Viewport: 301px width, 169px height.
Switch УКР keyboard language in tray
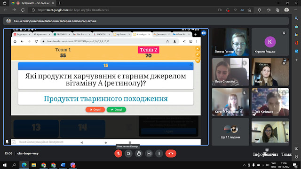[x=273, y=165]
